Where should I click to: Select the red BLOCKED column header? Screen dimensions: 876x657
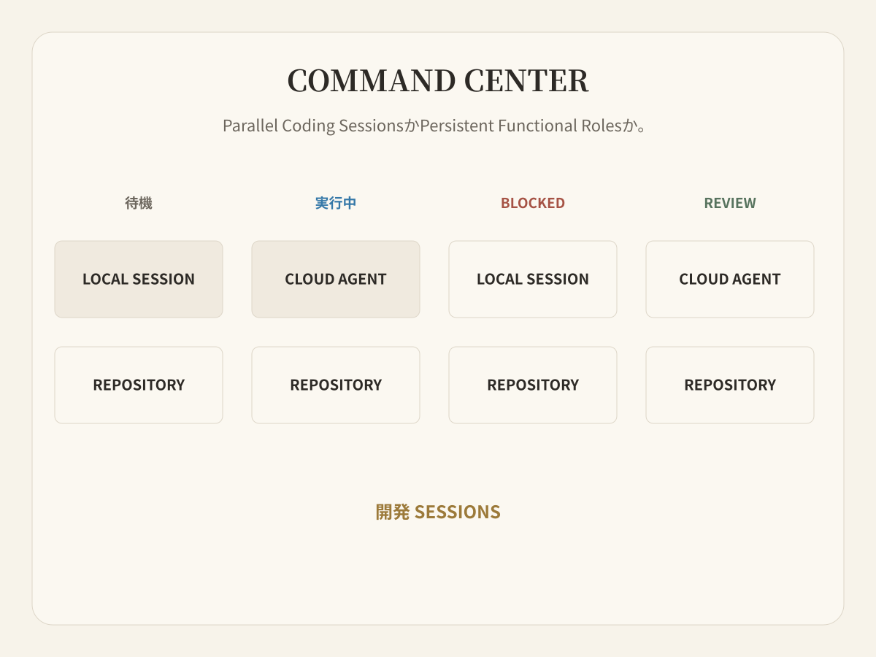tap(533, 203)
